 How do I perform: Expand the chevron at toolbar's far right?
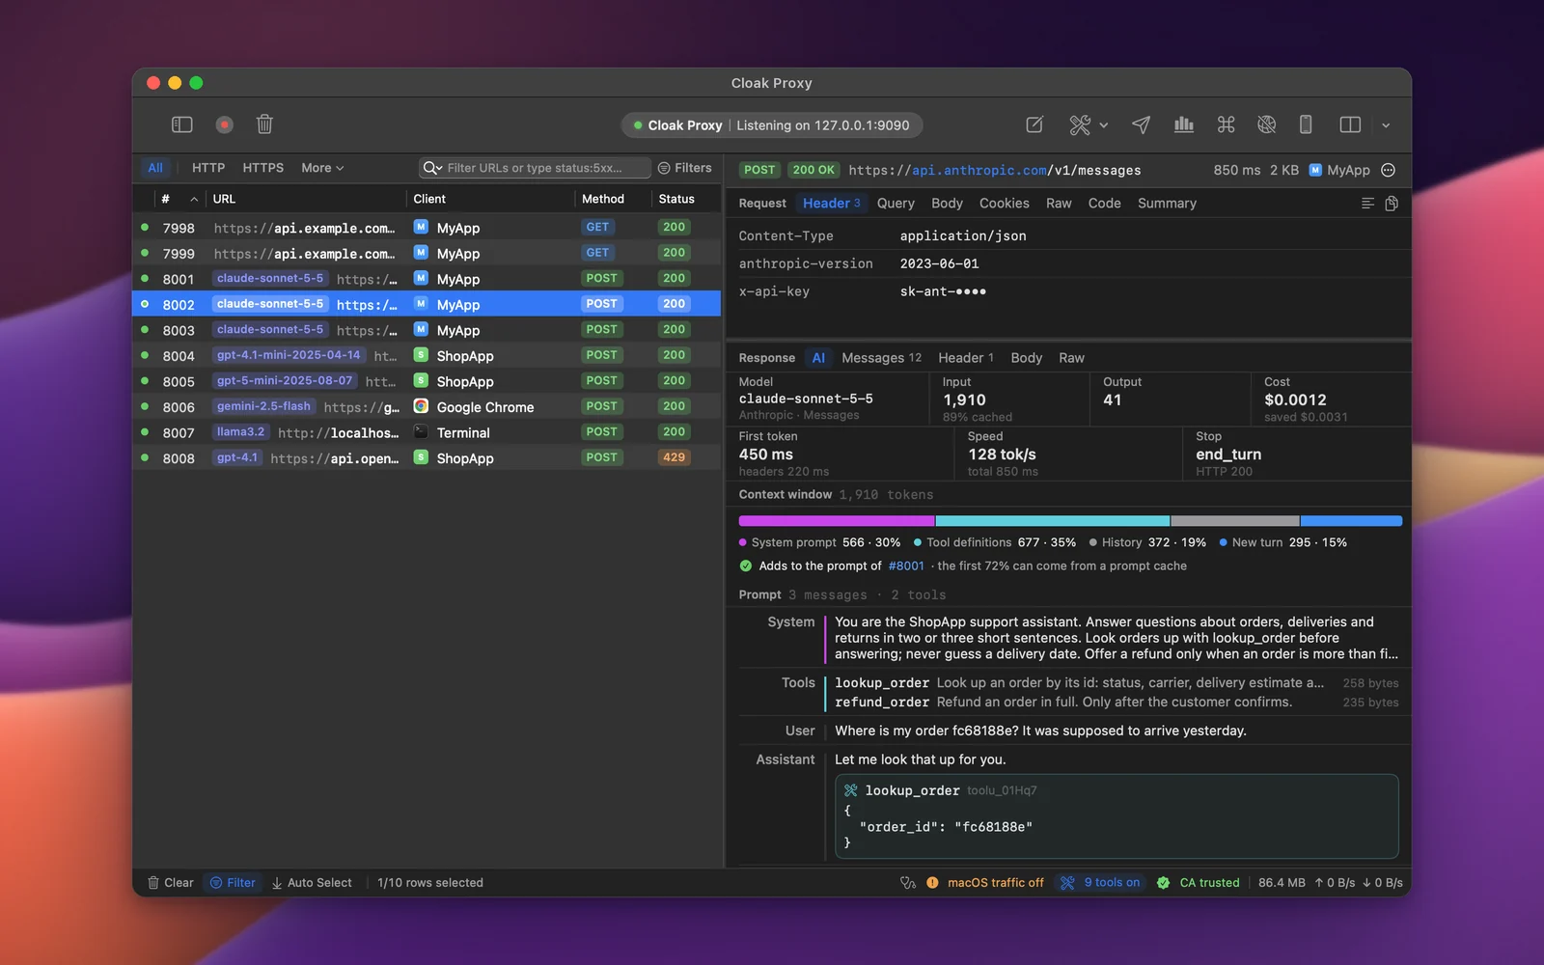pos(1386,125)
